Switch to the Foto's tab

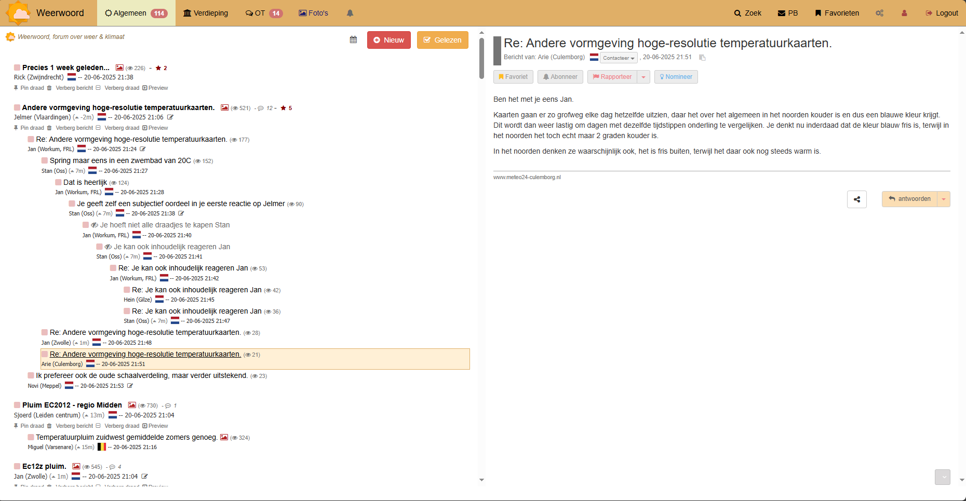tap(314, 13)
